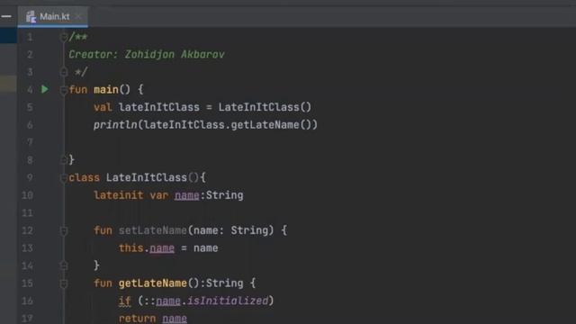Screen dimensions: 576x324
Task: Click the 'LateInItClass()' constructor call on line 5
Action: tap(265, 107)
